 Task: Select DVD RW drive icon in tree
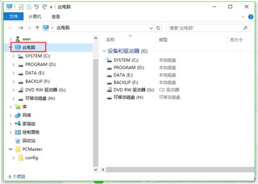tap(21, 90)
